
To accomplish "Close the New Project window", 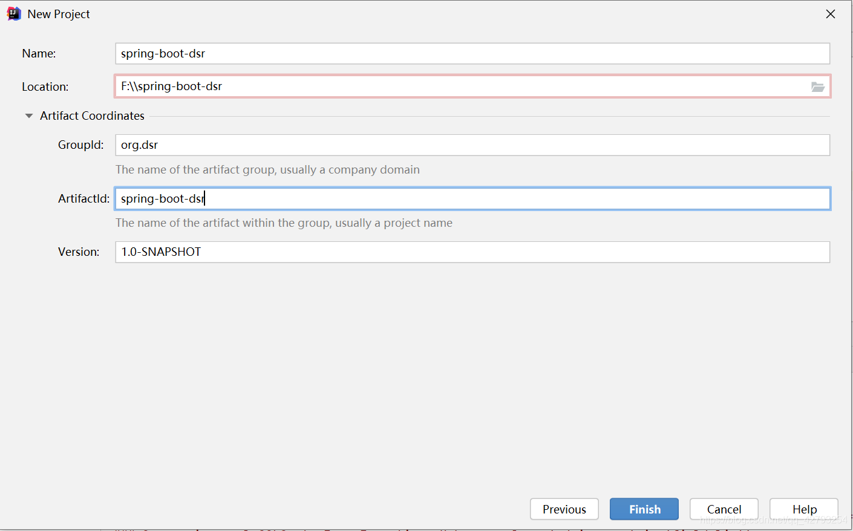I will click(831, 14).
